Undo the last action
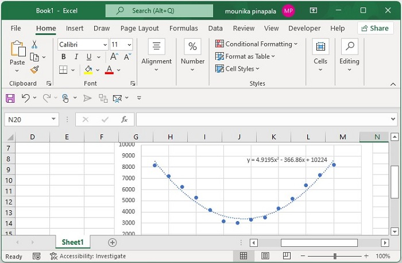 25,98
